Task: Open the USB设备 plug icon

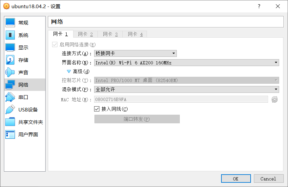Action: (x=10, y=110)
